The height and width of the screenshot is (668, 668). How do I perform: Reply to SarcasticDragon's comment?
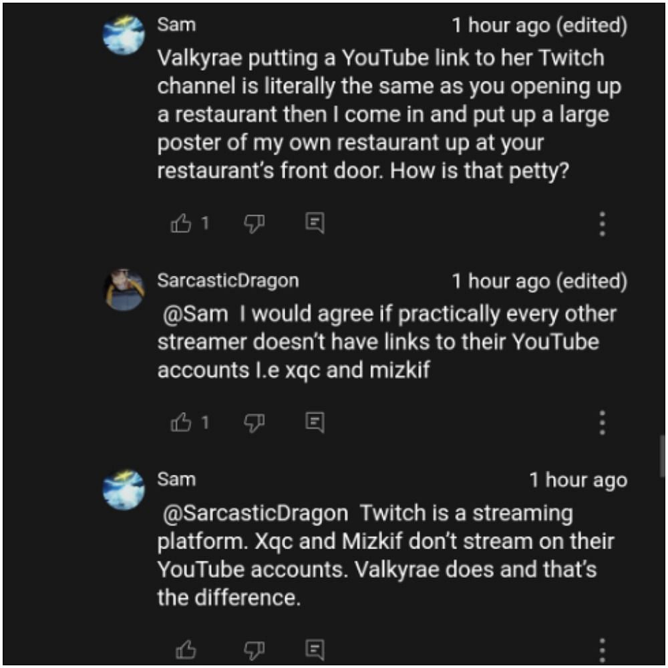315,422
